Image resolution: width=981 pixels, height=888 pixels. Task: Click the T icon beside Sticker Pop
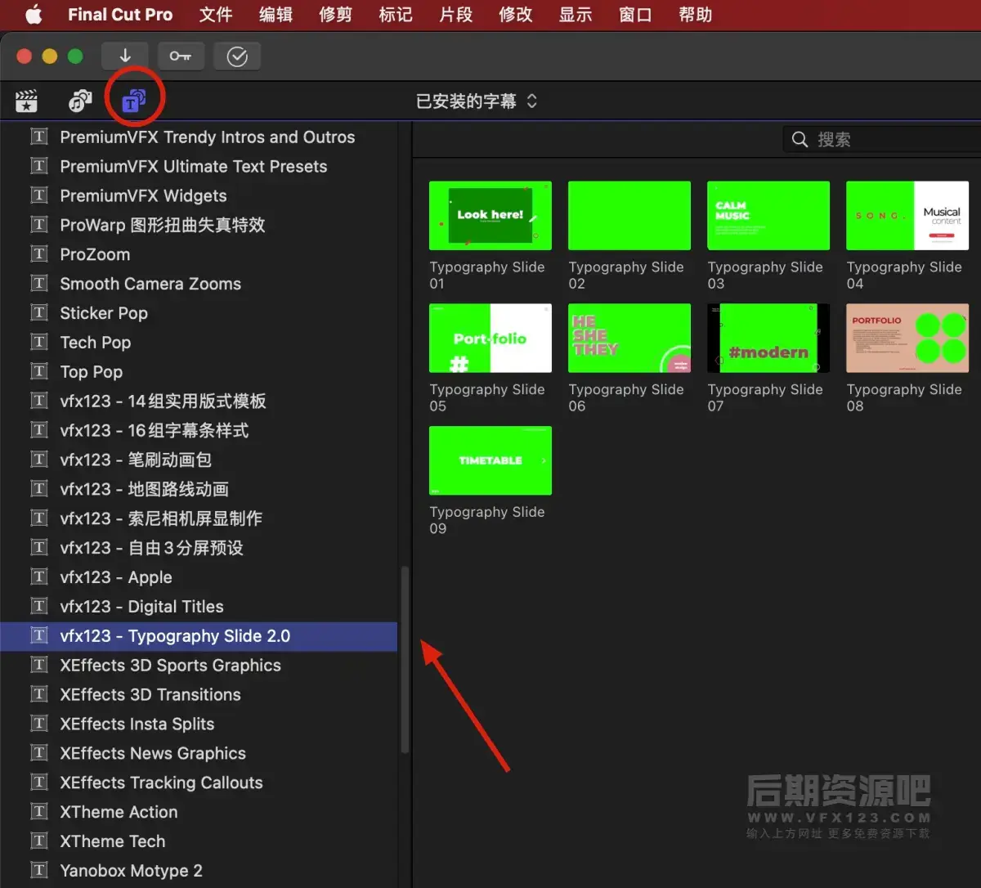pyautogui.click(x=38, y=313)
